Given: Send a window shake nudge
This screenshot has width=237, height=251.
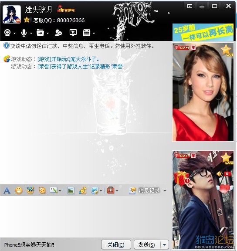Looking at the screenshot, I should [42, 190].
